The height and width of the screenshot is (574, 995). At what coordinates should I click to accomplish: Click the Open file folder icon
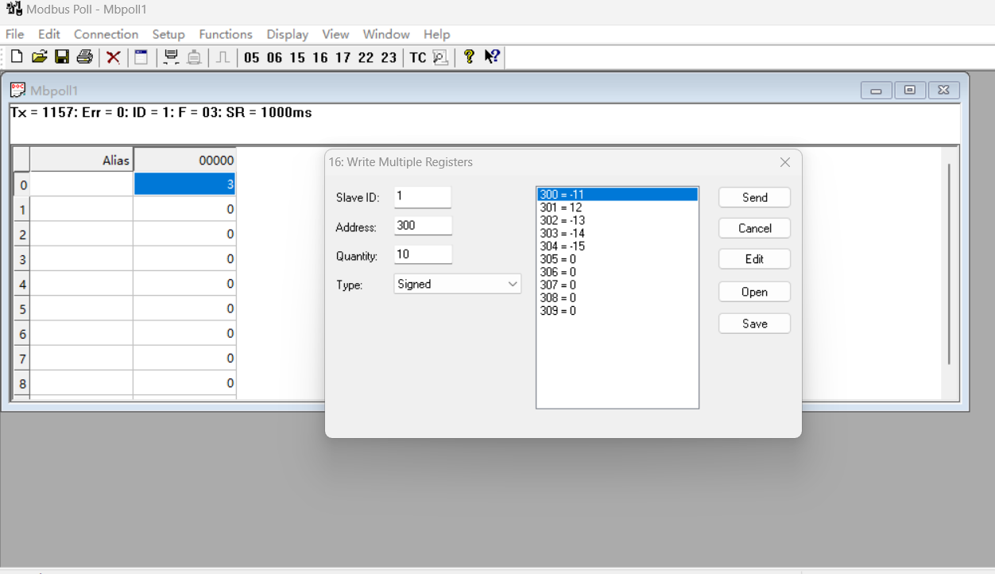39,57
